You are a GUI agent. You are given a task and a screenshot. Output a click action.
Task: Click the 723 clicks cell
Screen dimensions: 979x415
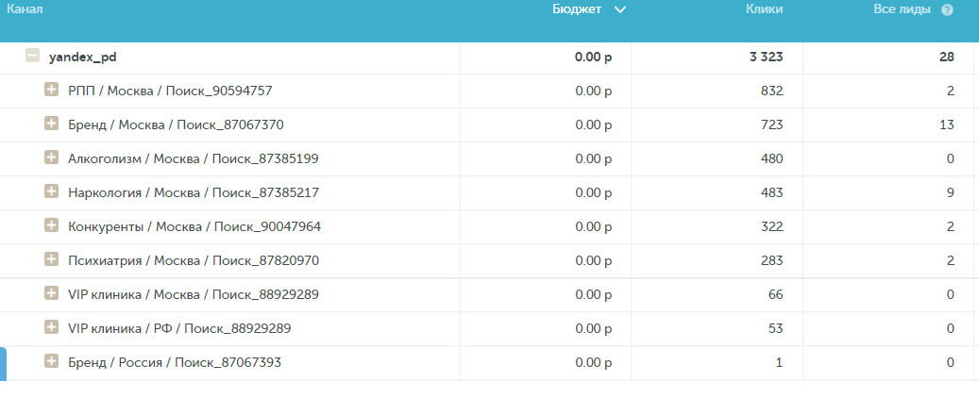point(771,124)
